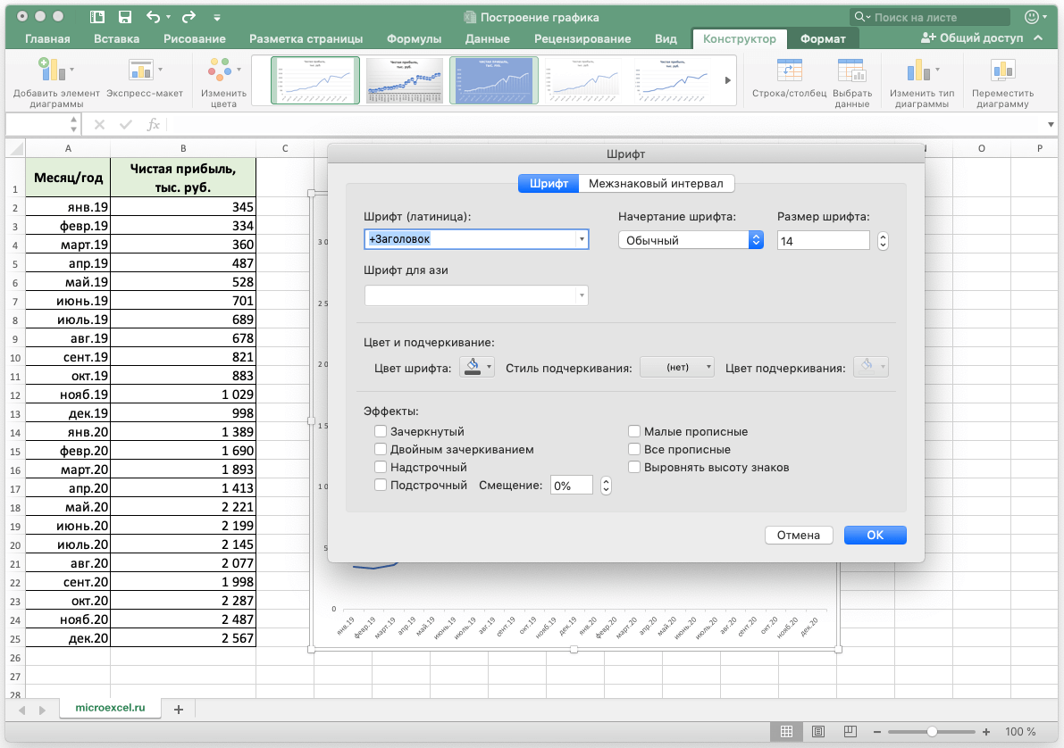Switch to Page Break preview icon
This screenshot has width=1064, height=748.
tap(850, 732)
